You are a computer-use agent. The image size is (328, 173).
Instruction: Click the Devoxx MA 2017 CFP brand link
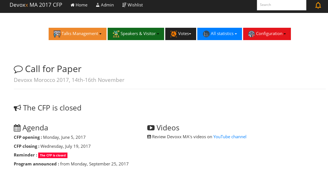point(36,5)
